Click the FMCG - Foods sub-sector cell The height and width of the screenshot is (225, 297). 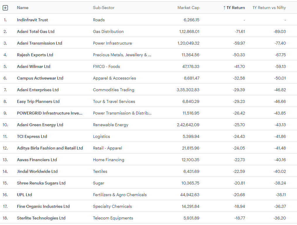coord(106,66)
